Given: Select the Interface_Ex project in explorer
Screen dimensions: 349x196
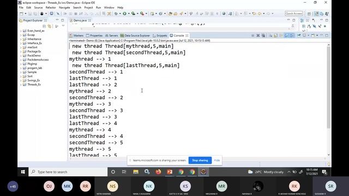Looking at the screenshot, I should [x=34, y=44].
